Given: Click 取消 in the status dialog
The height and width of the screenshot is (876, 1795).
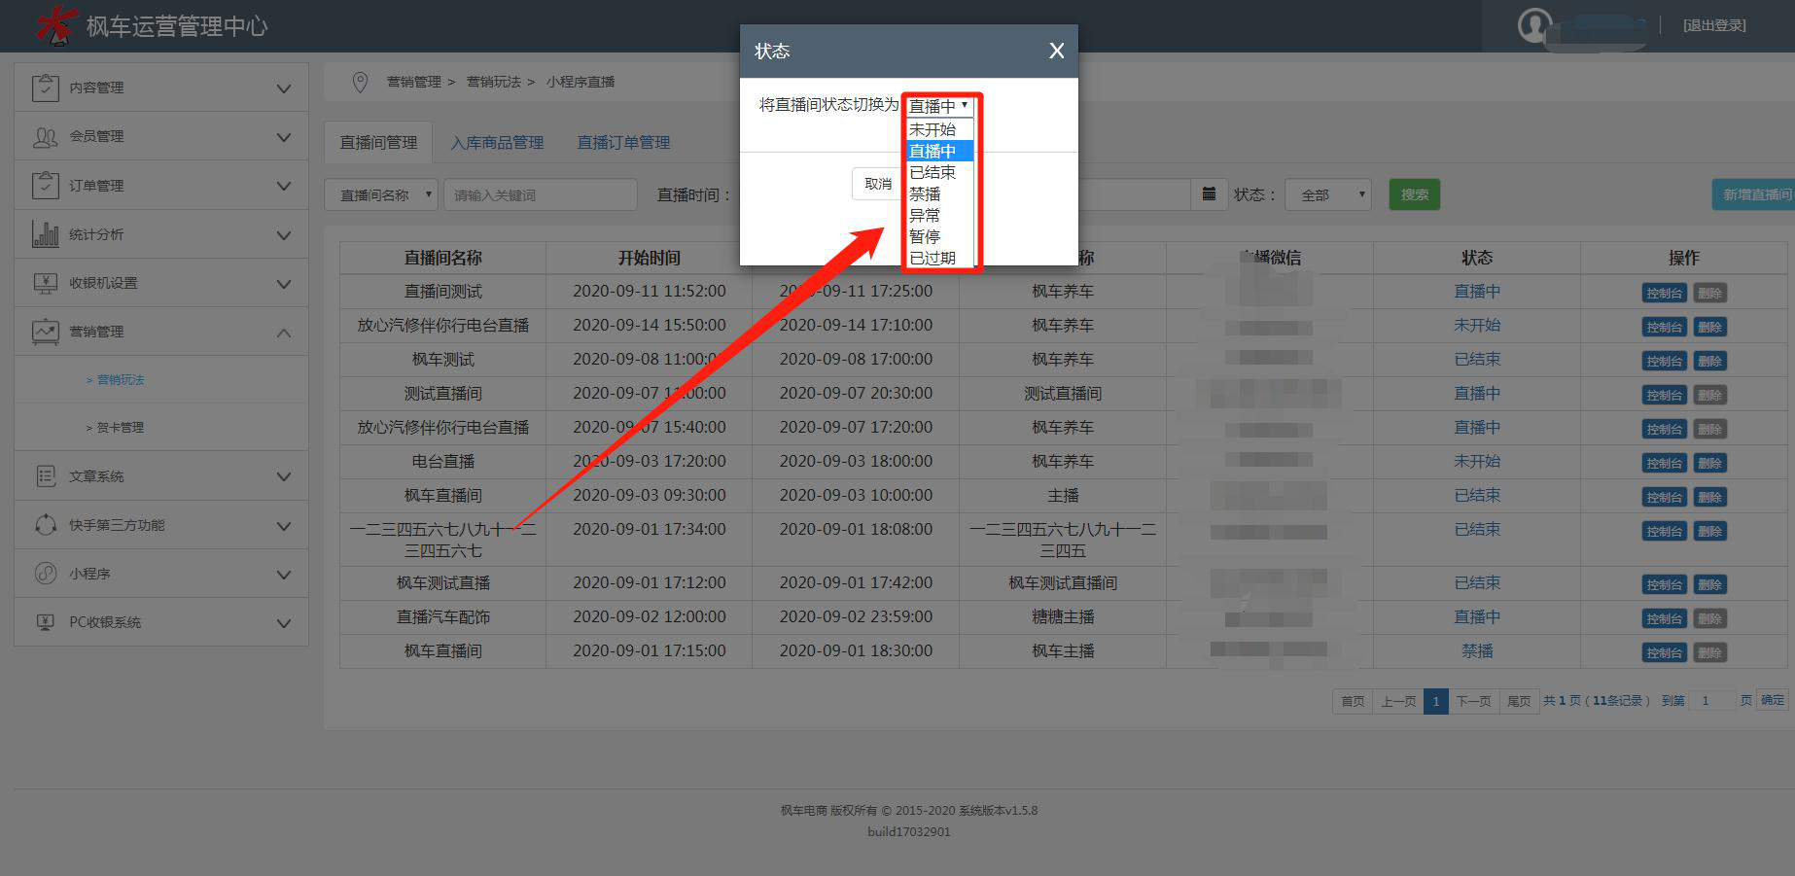Looking at the screenshot, I should [x=878, y=184].
